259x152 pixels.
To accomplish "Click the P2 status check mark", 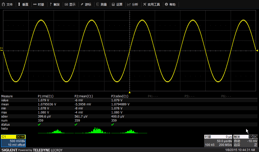I will point(76,125).
